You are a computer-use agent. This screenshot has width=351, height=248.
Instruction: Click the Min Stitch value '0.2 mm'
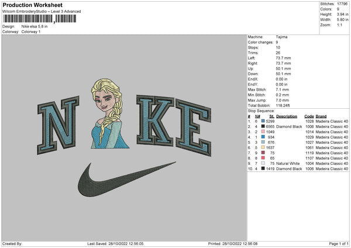coord(283,95)
